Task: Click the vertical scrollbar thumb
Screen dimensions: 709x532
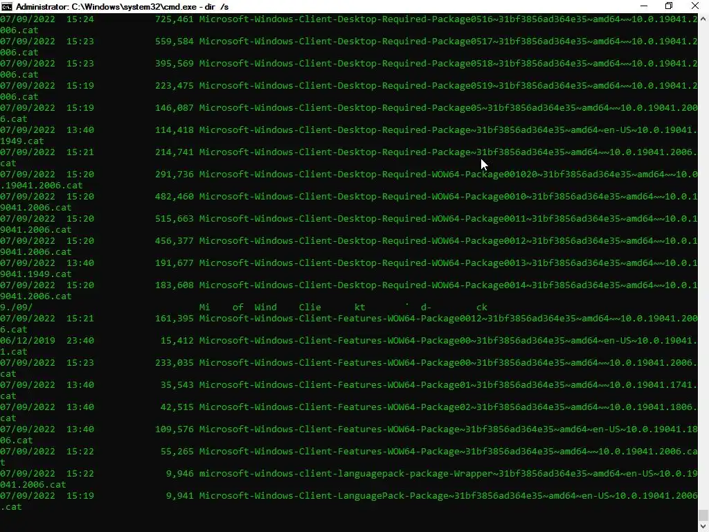Action: pos(703,515)
